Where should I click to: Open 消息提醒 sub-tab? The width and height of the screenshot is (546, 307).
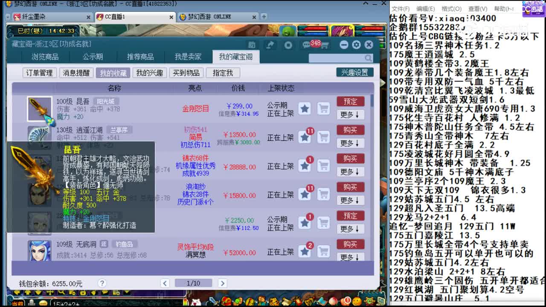click(76, 73)
